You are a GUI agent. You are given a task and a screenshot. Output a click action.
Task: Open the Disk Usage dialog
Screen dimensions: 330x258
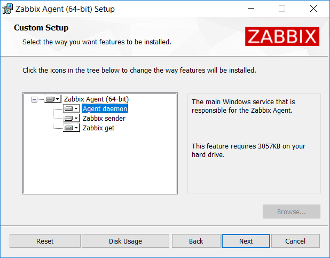click(125, 241)
